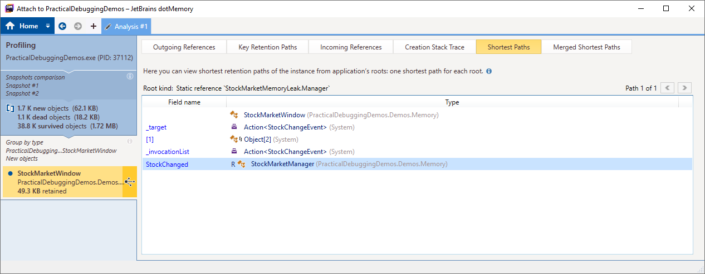
Task: Click the Object[2] array icon
Action: 236,140
